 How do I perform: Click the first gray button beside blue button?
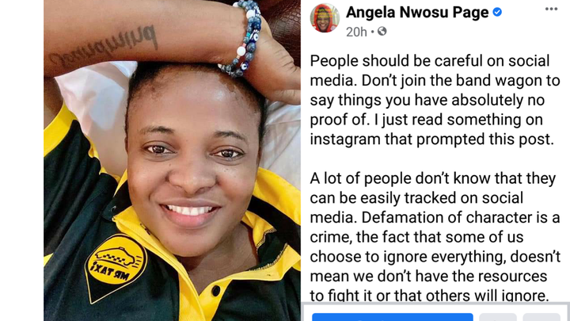498,316
